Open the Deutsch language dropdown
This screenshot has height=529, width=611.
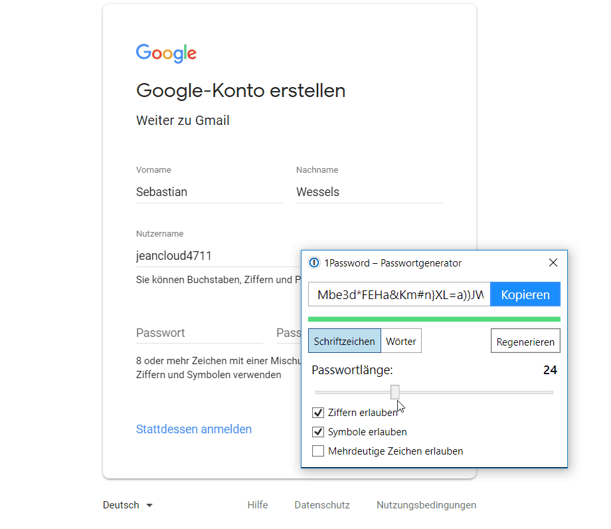pyautogui.click(x=128, y=505)
